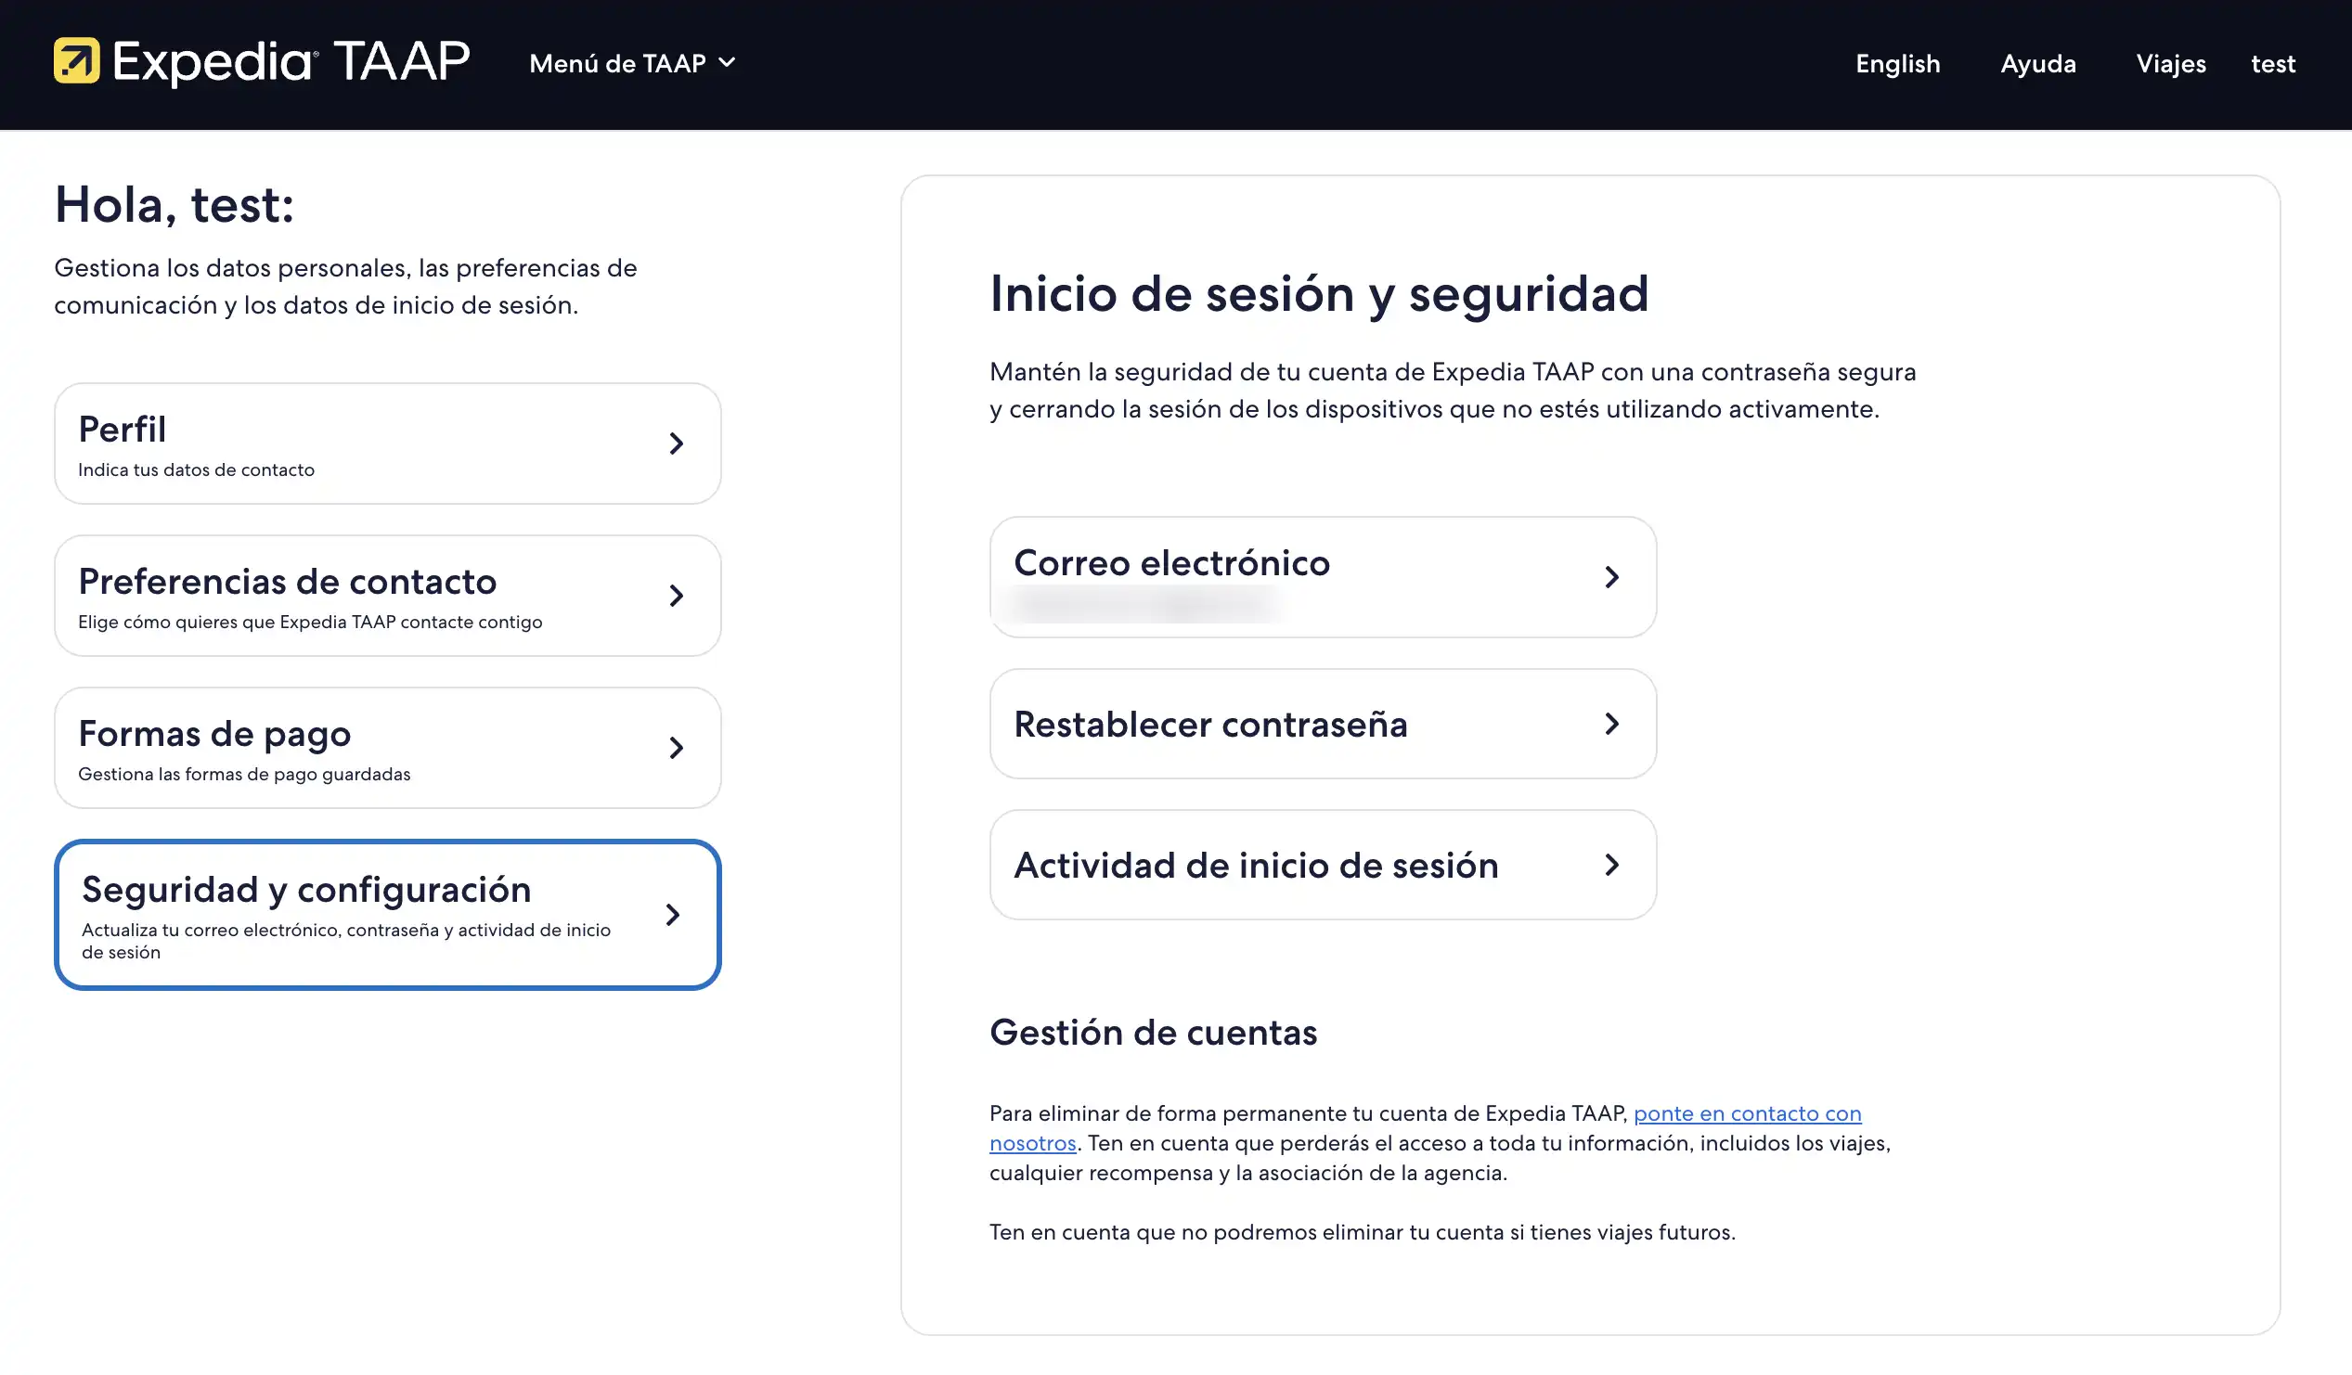Click chevron next to Correo electrónico
2352x1375 pixels.
(x=1612, y=576)
